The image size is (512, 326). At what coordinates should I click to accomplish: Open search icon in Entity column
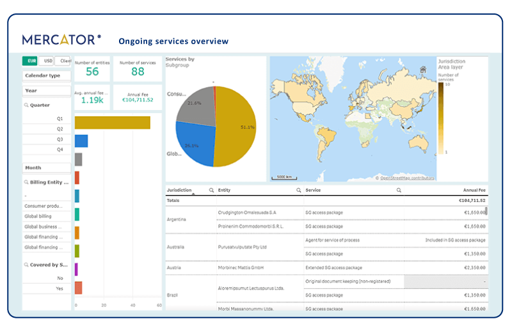pos(298,190)
